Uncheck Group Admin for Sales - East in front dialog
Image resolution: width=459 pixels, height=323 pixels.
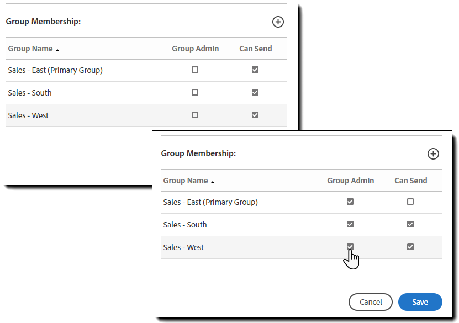pos(350,202)
